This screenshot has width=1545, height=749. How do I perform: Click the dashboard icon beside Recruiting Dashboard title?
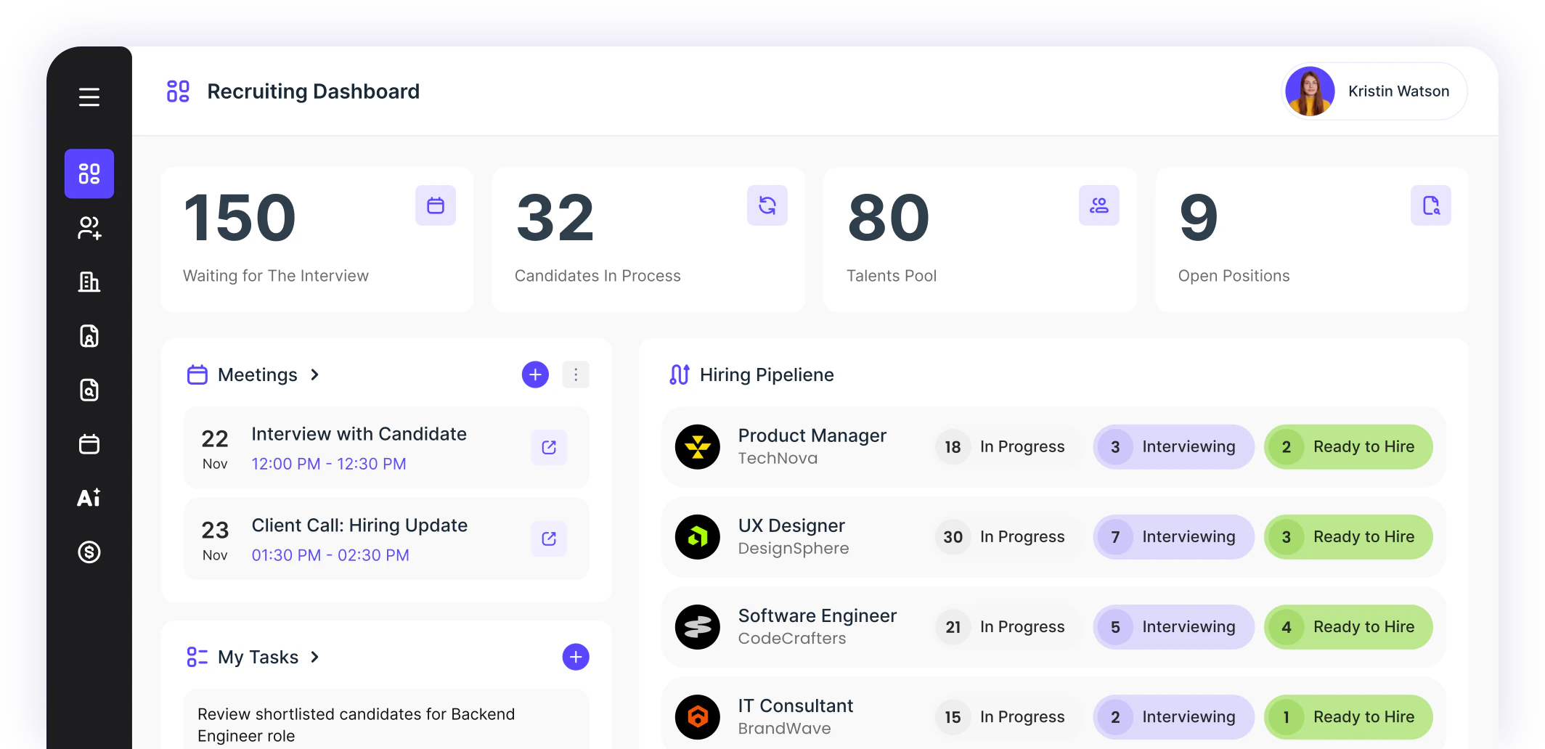coord(178,91)
